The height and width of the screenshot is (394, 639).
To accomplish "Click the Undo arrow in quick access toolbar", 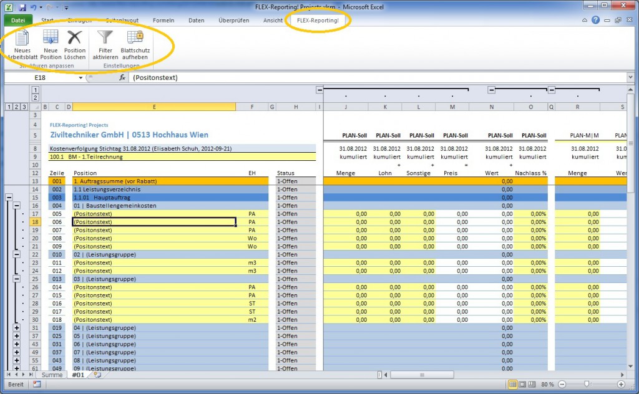I will 33,7.
